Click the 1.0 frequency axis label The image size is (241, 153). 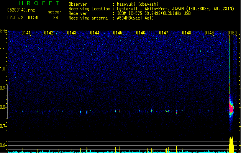(3, 69)
